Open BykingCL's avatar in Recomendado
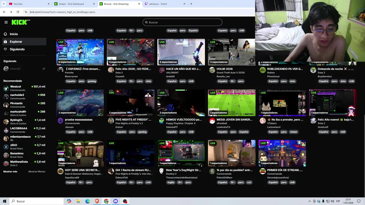The image size is (365, 205). tap(6, 122)
